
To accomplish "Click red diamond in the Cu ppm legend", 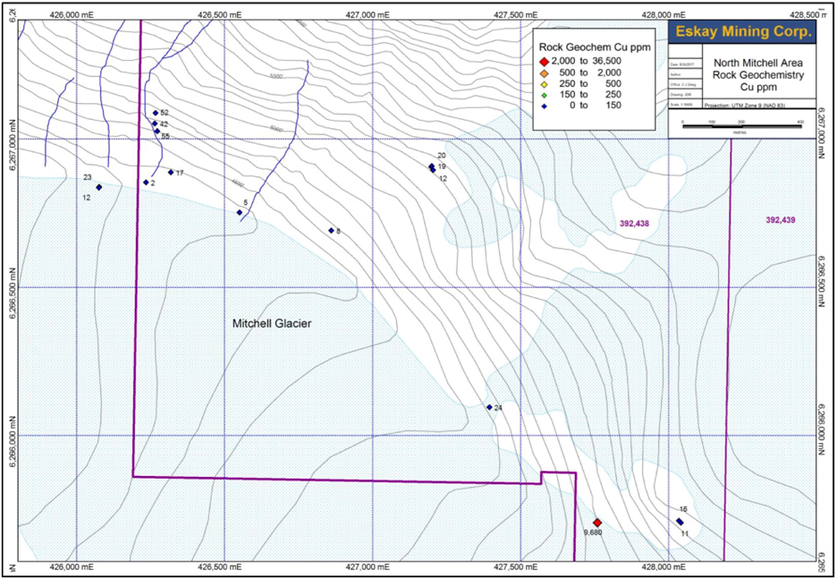I will point(544,60).
